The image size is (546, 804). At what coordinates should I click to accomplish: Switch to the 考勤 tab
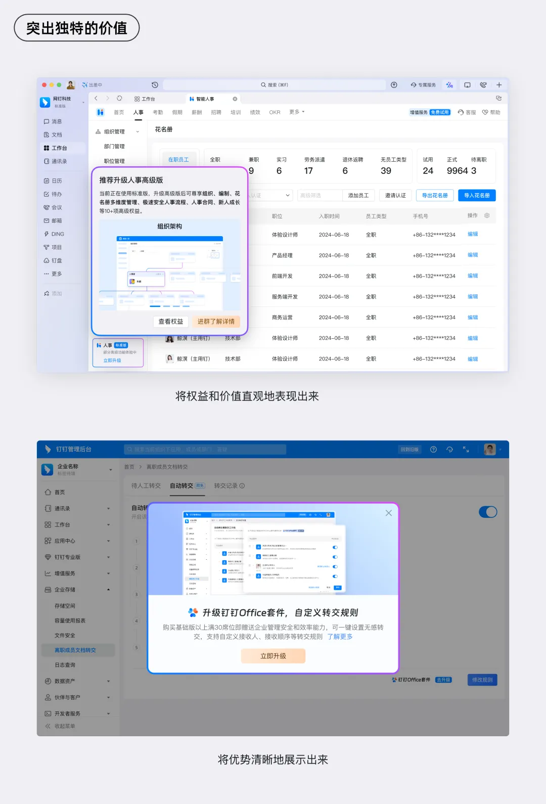point(158,112)
